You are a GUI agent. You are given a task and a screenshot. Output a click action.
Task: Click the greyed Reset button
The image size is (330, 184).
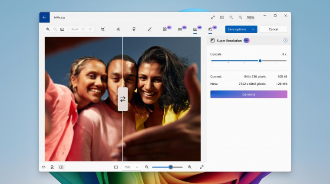click(x=75, y=29)
